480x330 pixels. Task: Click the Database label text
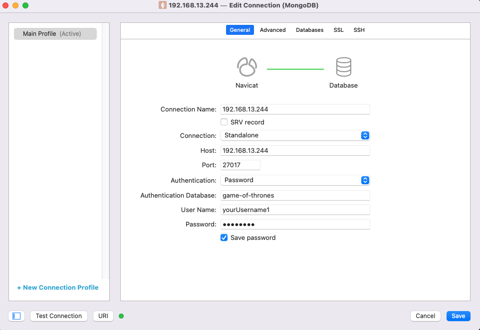click(343, 86)
